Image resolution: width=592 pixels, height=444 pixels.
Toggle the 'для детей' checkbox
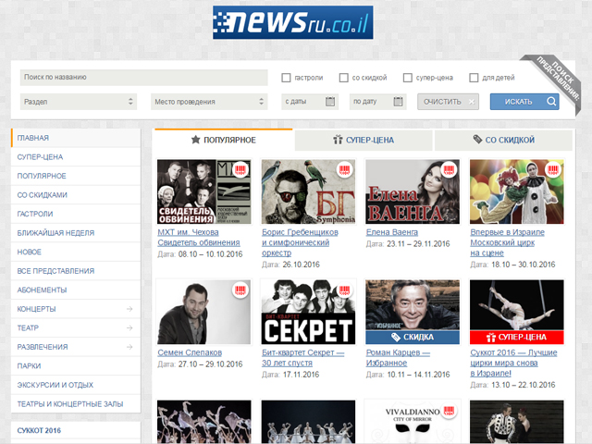click(x=474, y=78)
